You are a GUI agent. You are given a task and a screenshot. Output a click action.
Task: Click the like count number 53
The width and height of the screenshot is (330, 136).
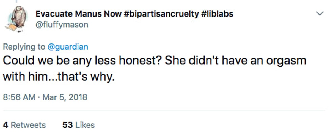pos(68,125)
